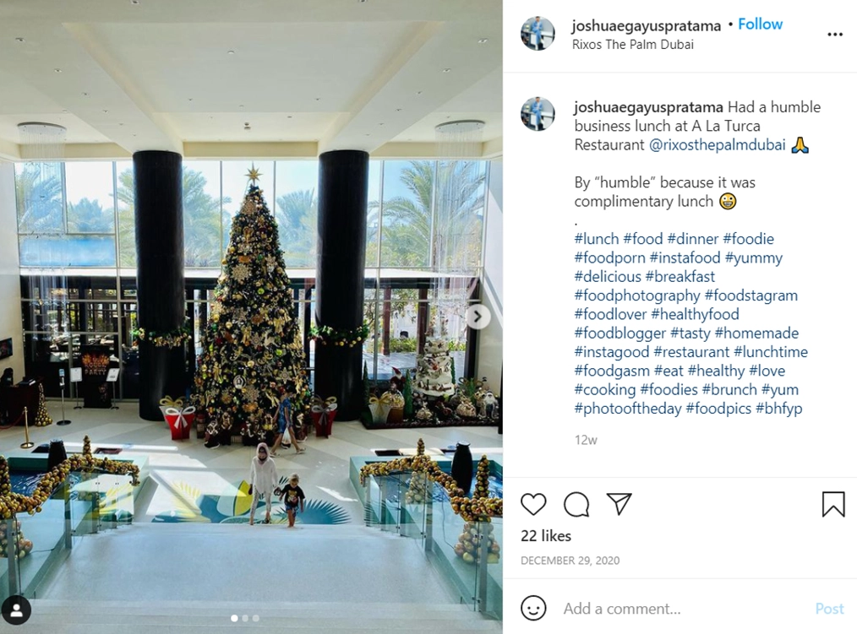The image size is (857, 634).
Task: Open the three-dot more options menu
Action: point(835,35)
